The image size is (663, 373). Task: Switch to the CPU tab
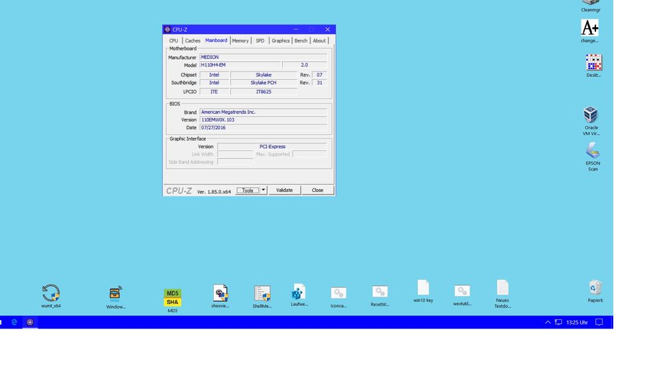click(x=173, y=40)
